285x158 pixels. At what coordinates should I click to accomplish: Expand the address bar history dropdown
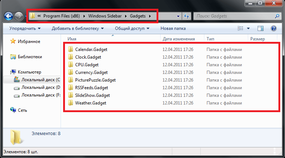178,16
